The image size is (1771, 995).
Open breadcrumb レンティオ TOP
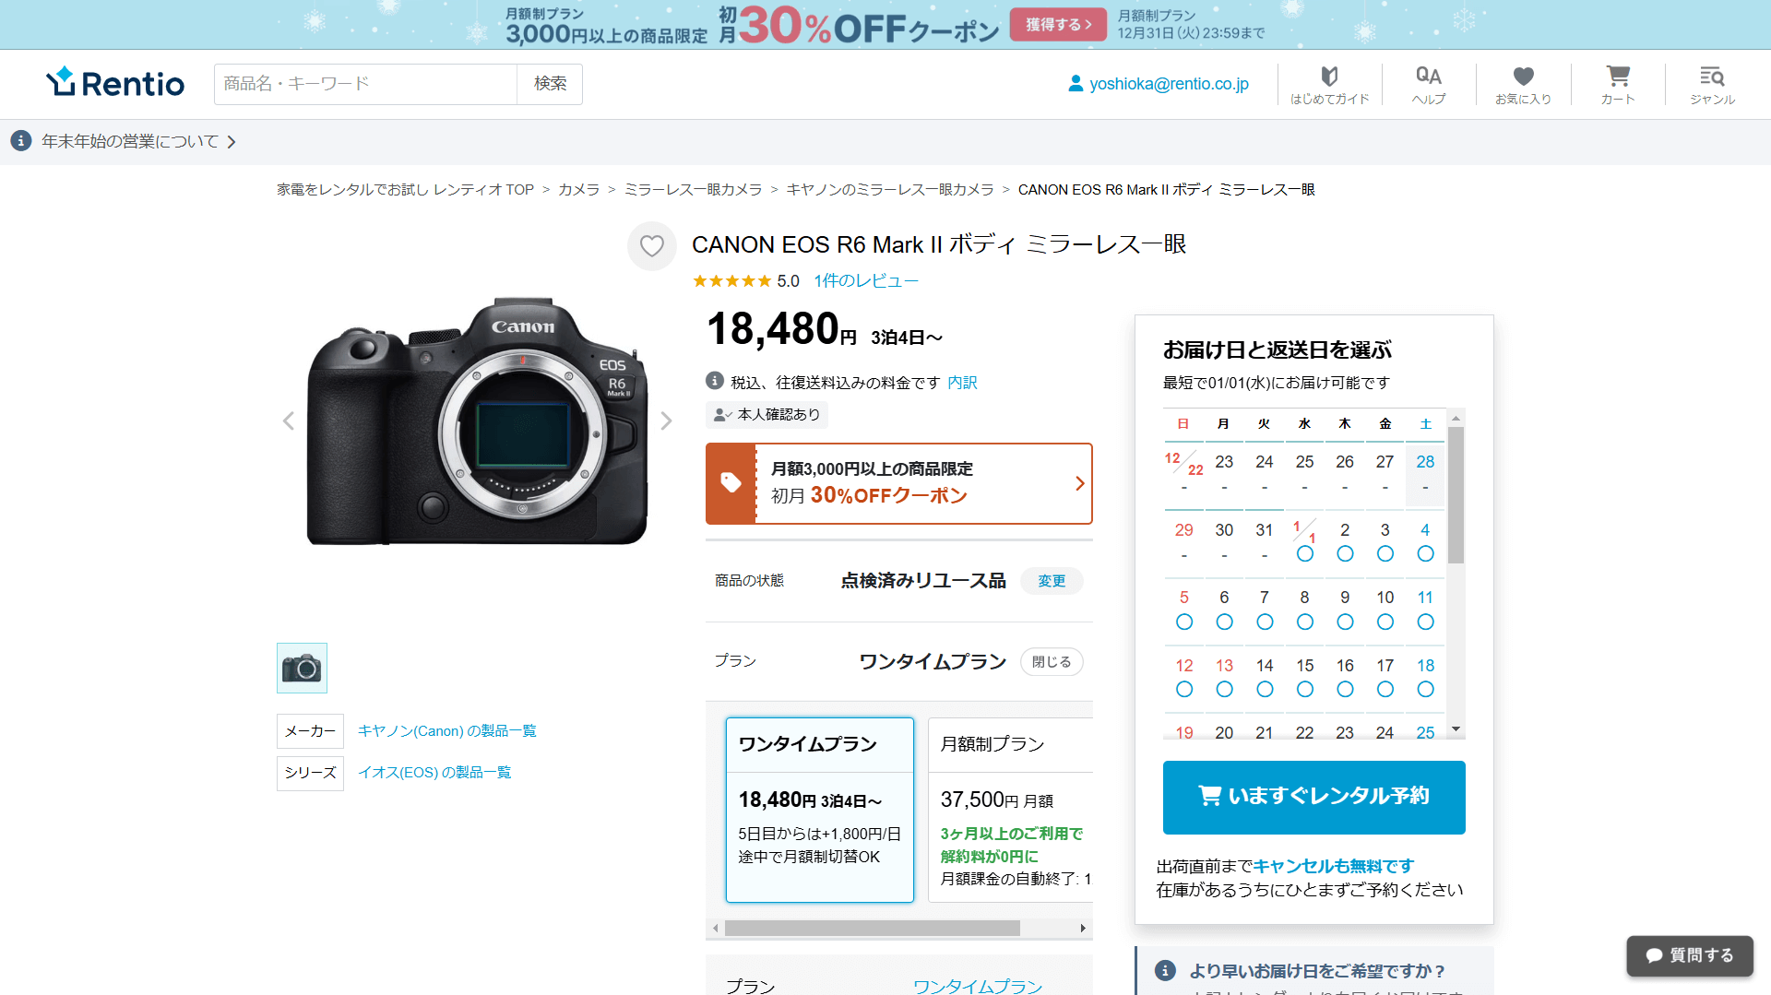tap(405, 189)
